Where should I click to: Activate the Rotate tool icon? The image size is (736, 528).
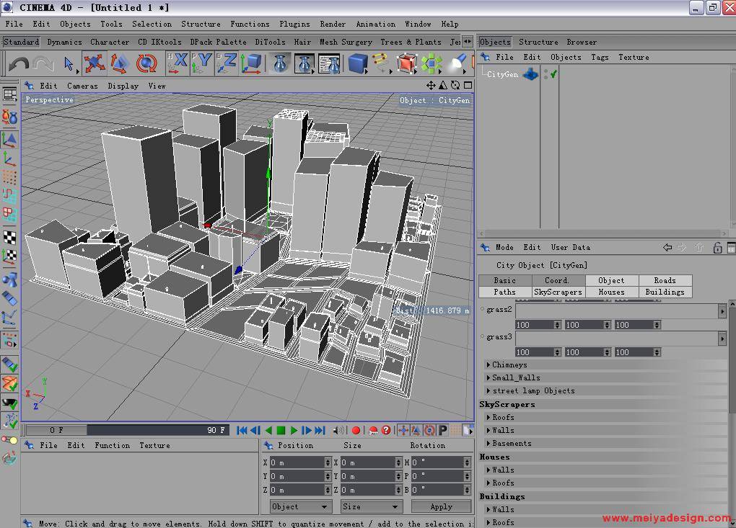[146, 64]
